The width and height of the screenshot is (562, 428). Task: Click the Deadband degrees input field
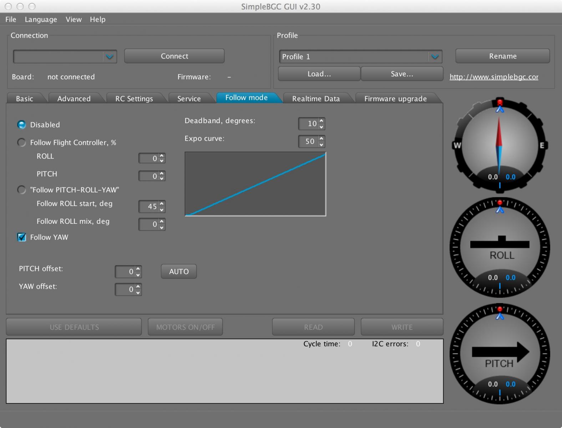coord(309,124)
